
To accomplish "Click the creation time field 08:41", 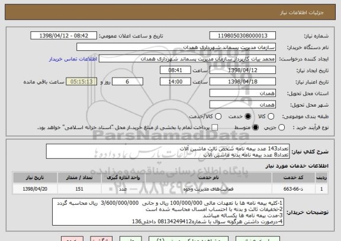I will pos(175,70).
